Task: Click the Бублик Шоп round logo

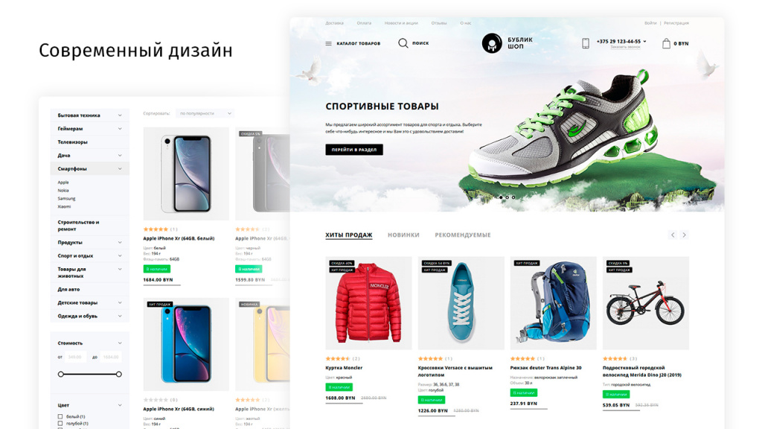Action: tap(492, 43)
